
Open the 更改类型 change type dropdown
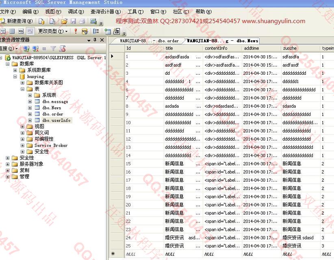pyautogui.click(x=52, y=31)
